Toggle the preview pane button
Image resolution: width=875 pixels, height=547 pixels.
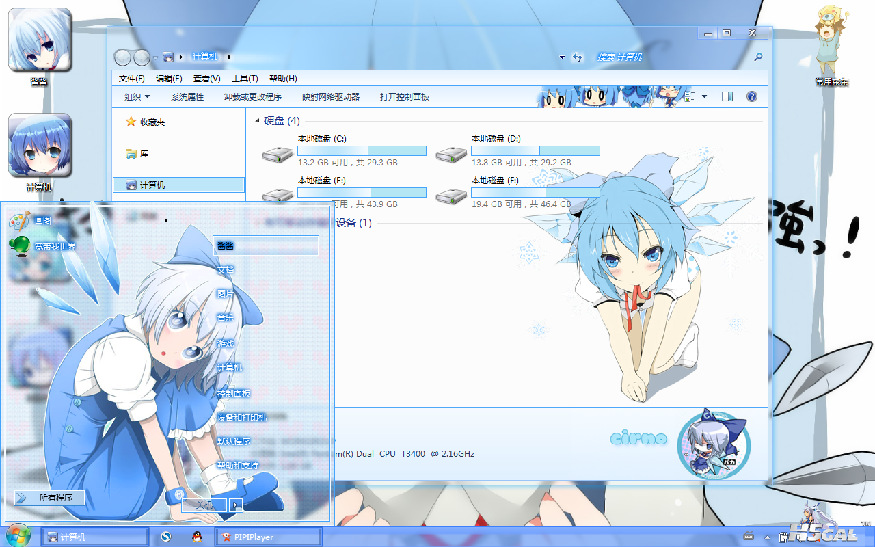coord(727,97)
